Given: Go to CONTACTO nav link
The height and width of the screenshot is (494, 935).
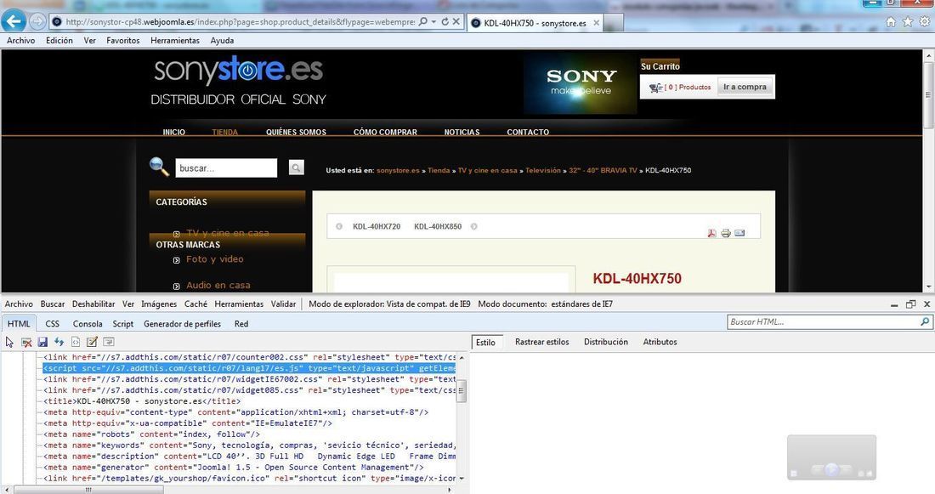Looking at the screenshot, I should [x=528, y=133].
